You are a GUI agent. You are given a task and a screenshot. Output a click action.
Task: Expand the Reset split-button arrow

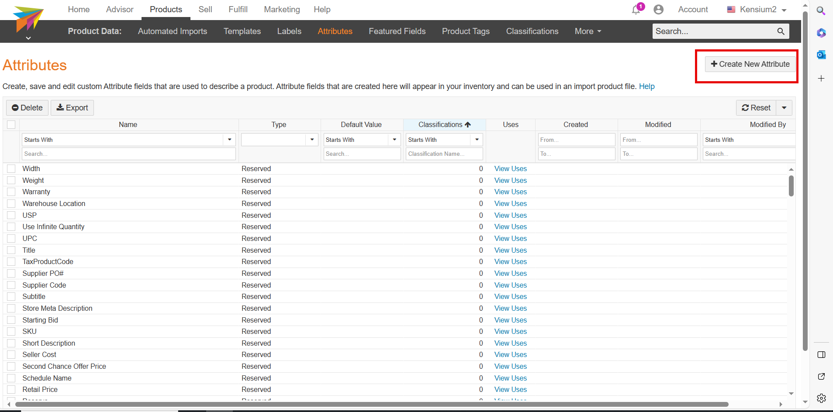click(784, 107)
